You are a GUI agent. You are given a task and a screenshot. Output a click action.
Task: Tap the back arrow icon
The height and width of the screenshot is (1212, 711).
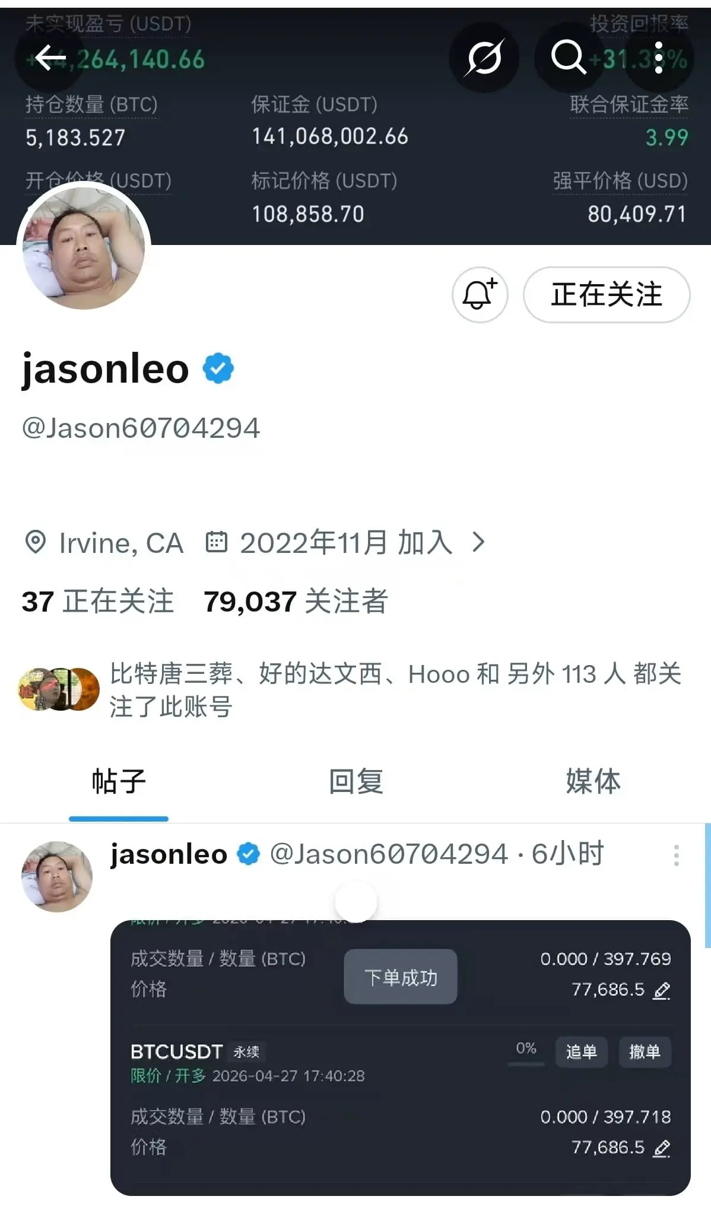click(50, 58)
